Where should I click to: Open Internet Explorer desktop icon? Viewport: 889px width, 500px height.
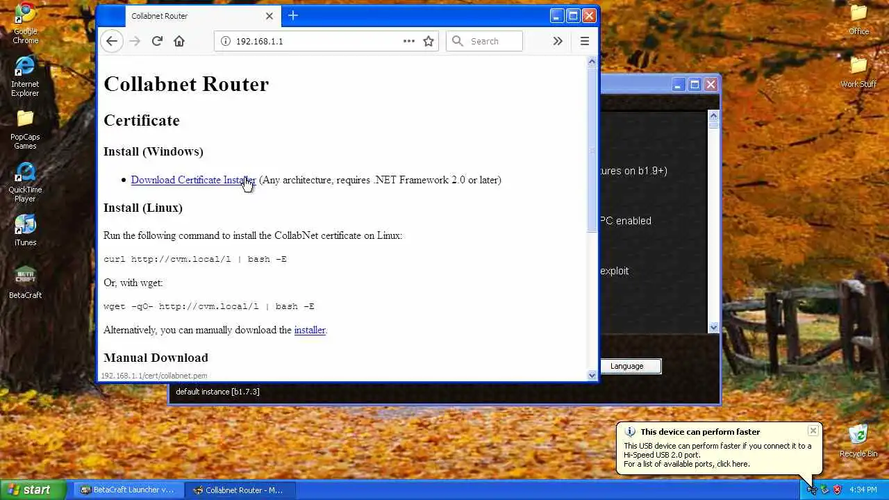[x=25, y=76]
